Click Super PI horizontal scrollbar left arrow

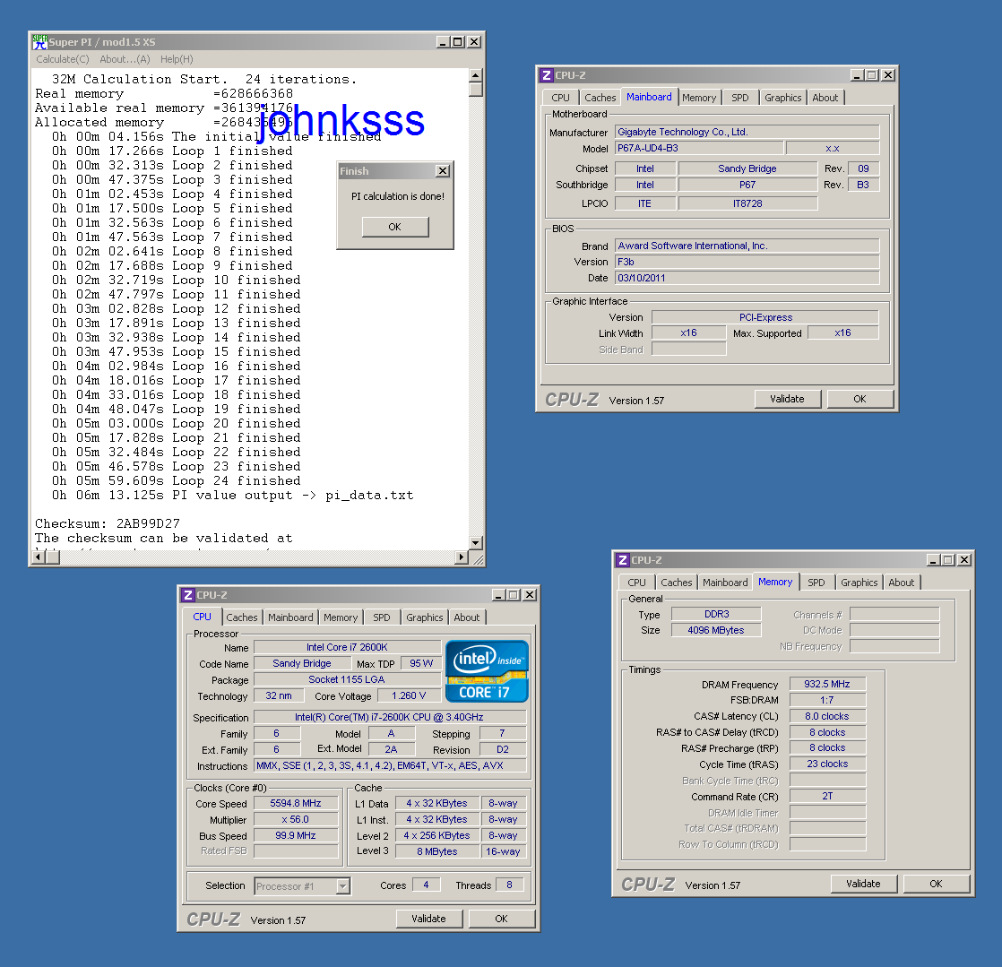point(39,557)
